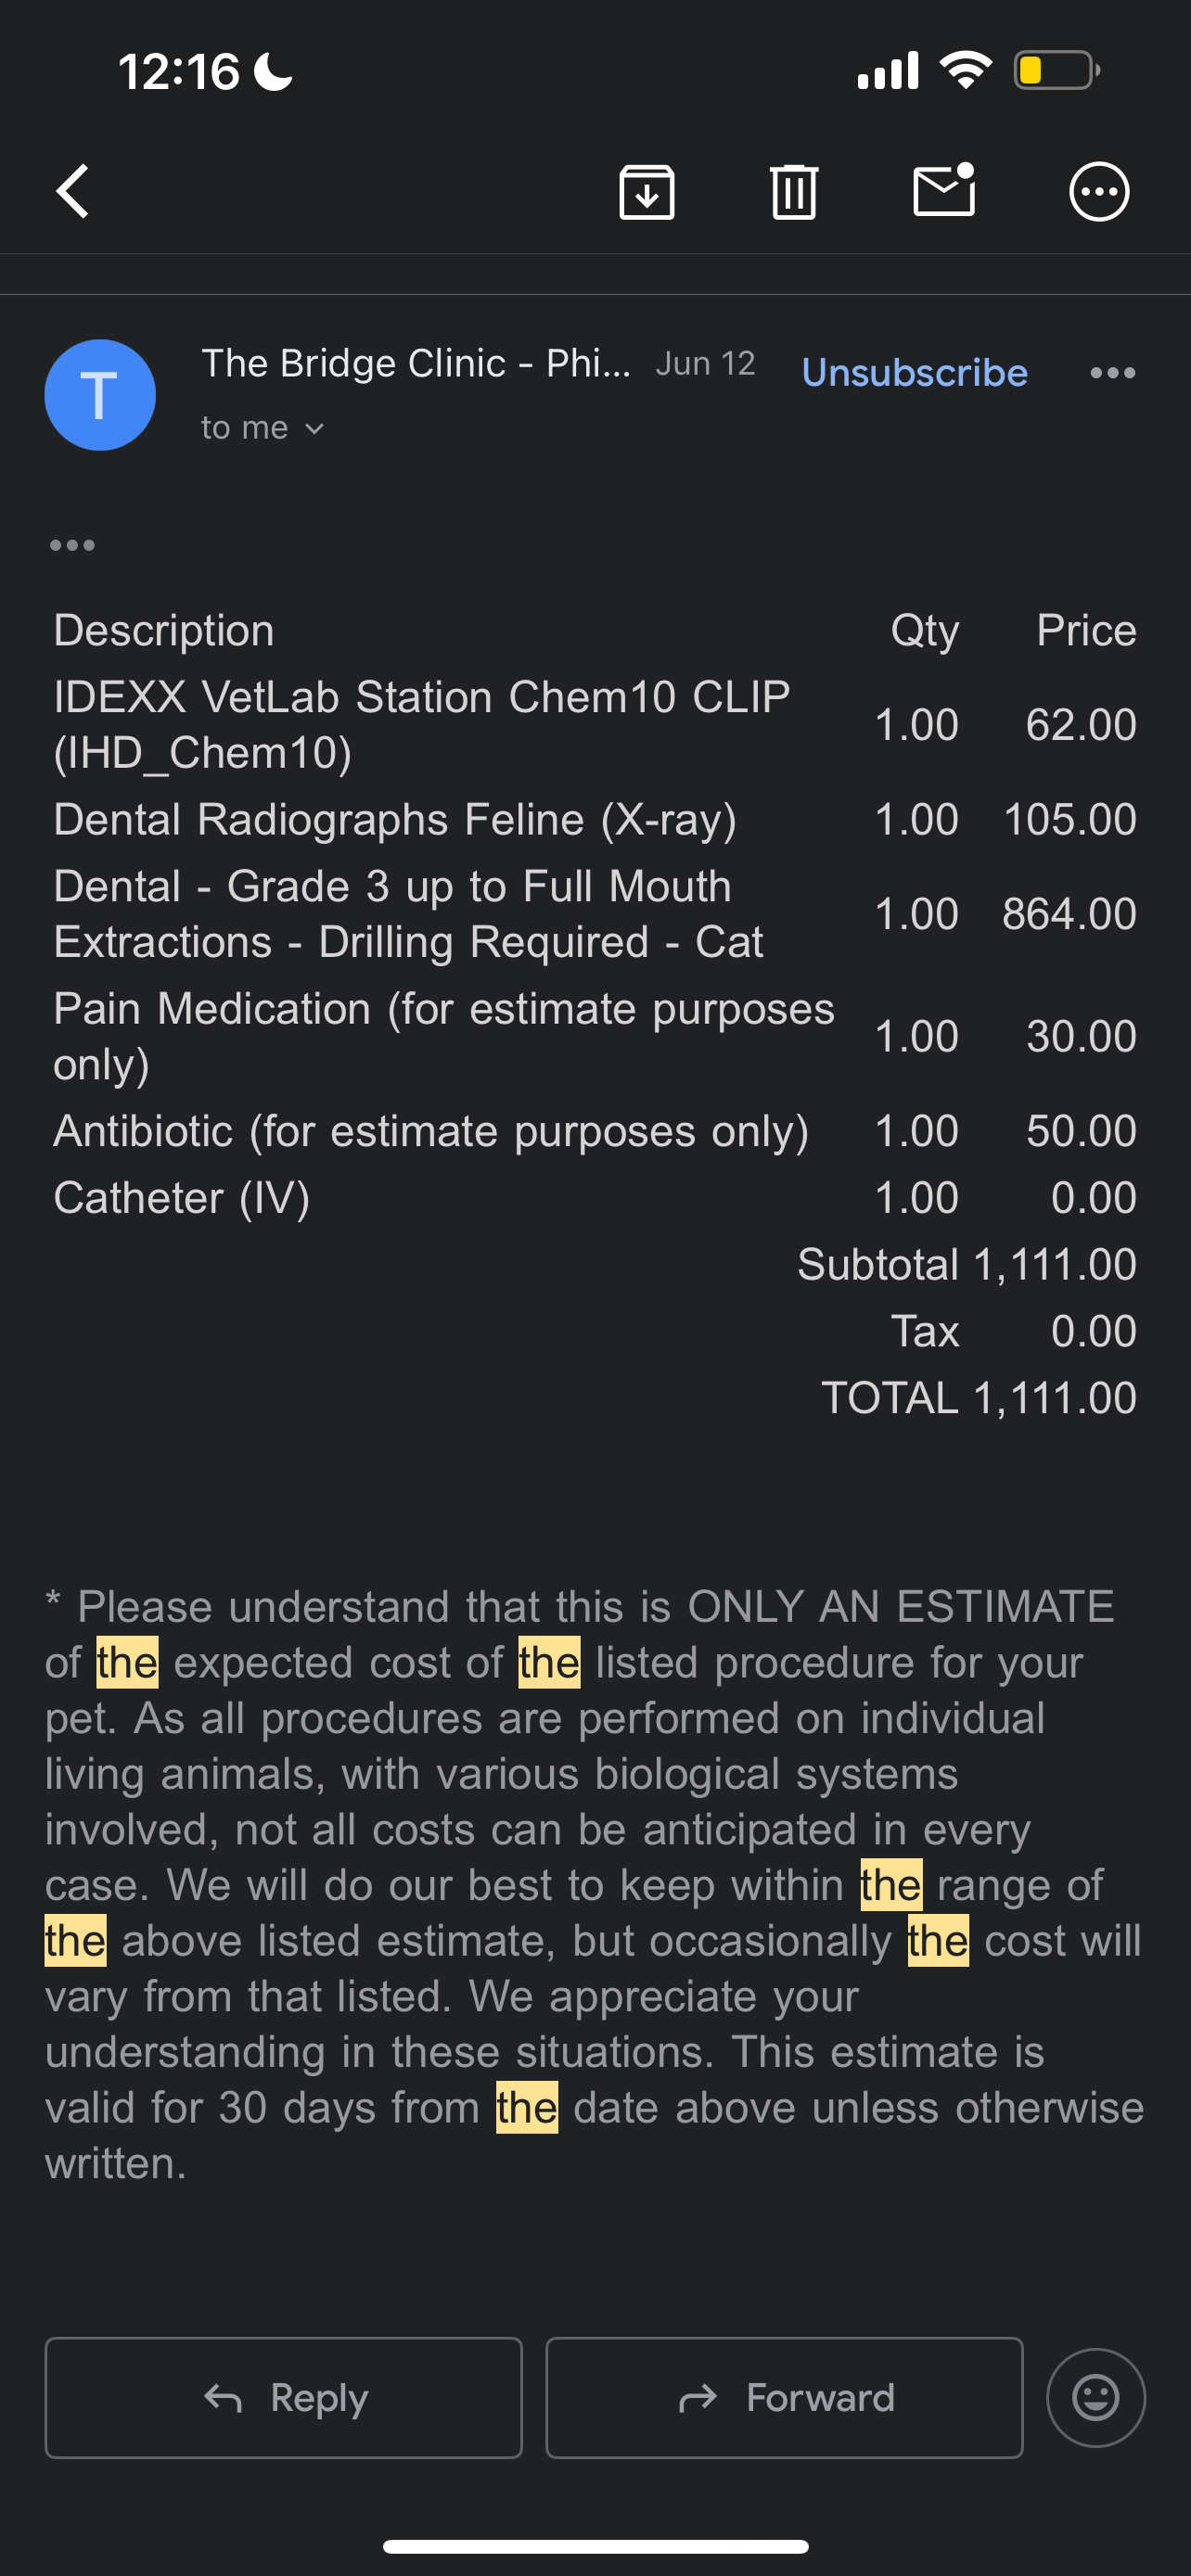This screenshot has width=1191, height=2576.
Task: Open the top-right circled more options menu
Action: (1099, 191)
